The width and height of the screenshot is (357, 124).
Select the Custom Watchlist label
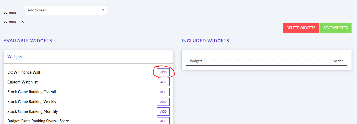pos(22,82)
